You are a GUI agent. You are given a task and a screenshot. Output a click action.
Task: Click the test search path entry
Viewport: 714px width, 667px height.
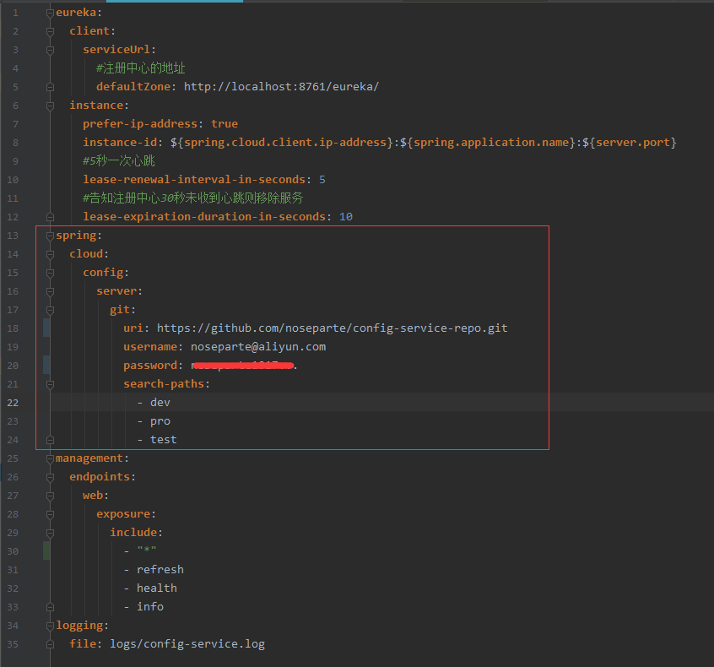[164, 440]
